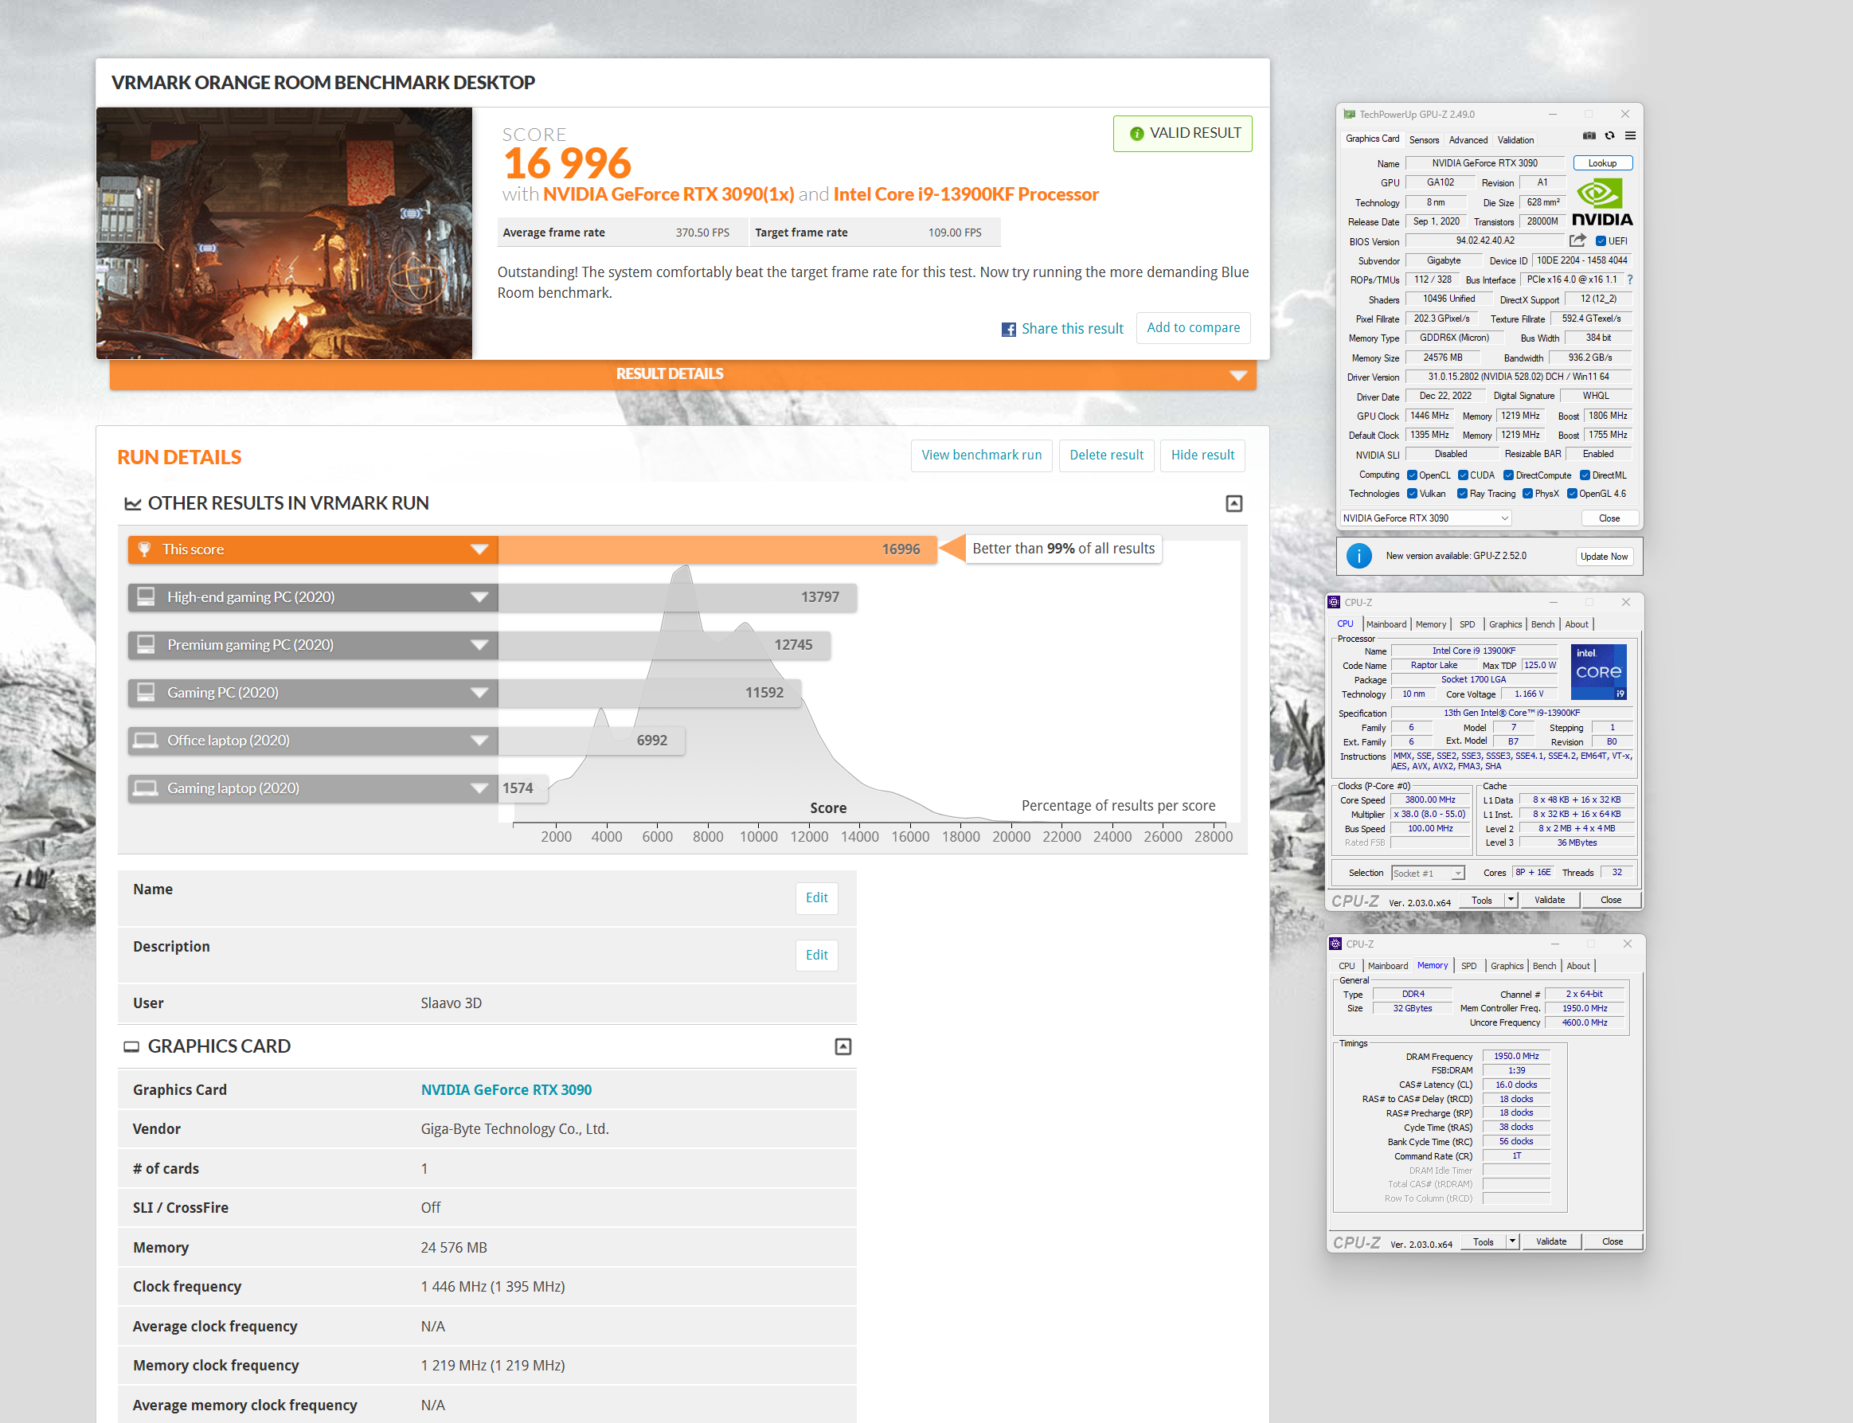Click the desktop icon for High-end gaming PC
The image size is (1853, 1423).
146,596
